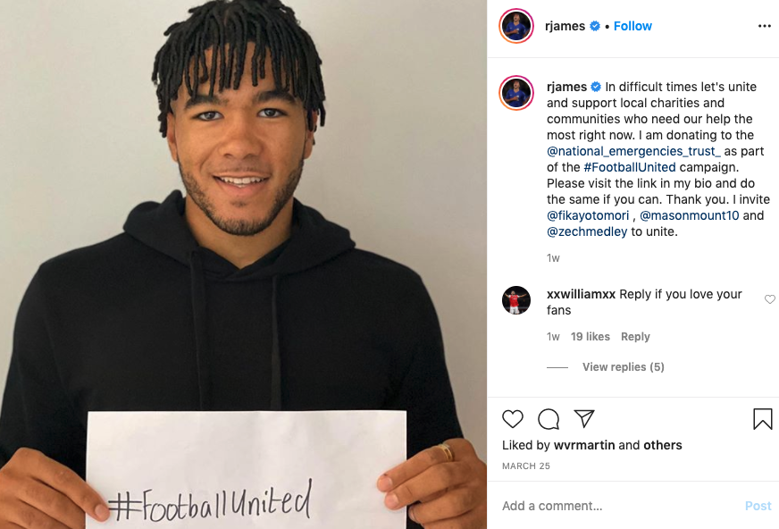This screenshot has width=779, height=529.
Task: Open rjames avatar in post header
Action: (x=516, y=26)
